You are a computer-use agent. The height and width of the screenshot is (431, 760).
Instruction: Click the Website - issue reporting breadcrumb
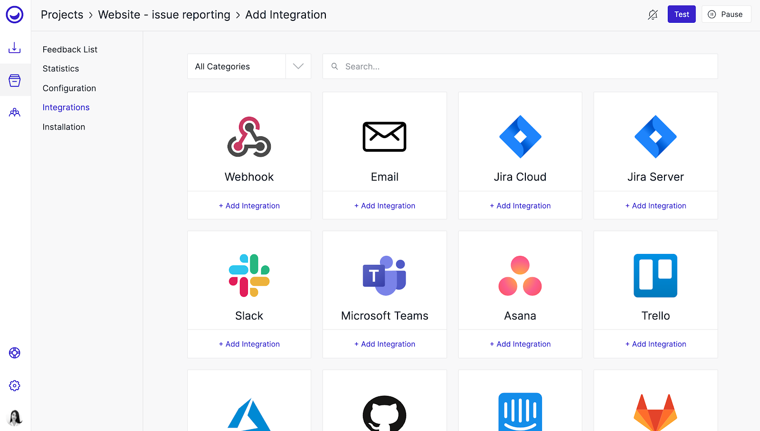click(164, 15)
